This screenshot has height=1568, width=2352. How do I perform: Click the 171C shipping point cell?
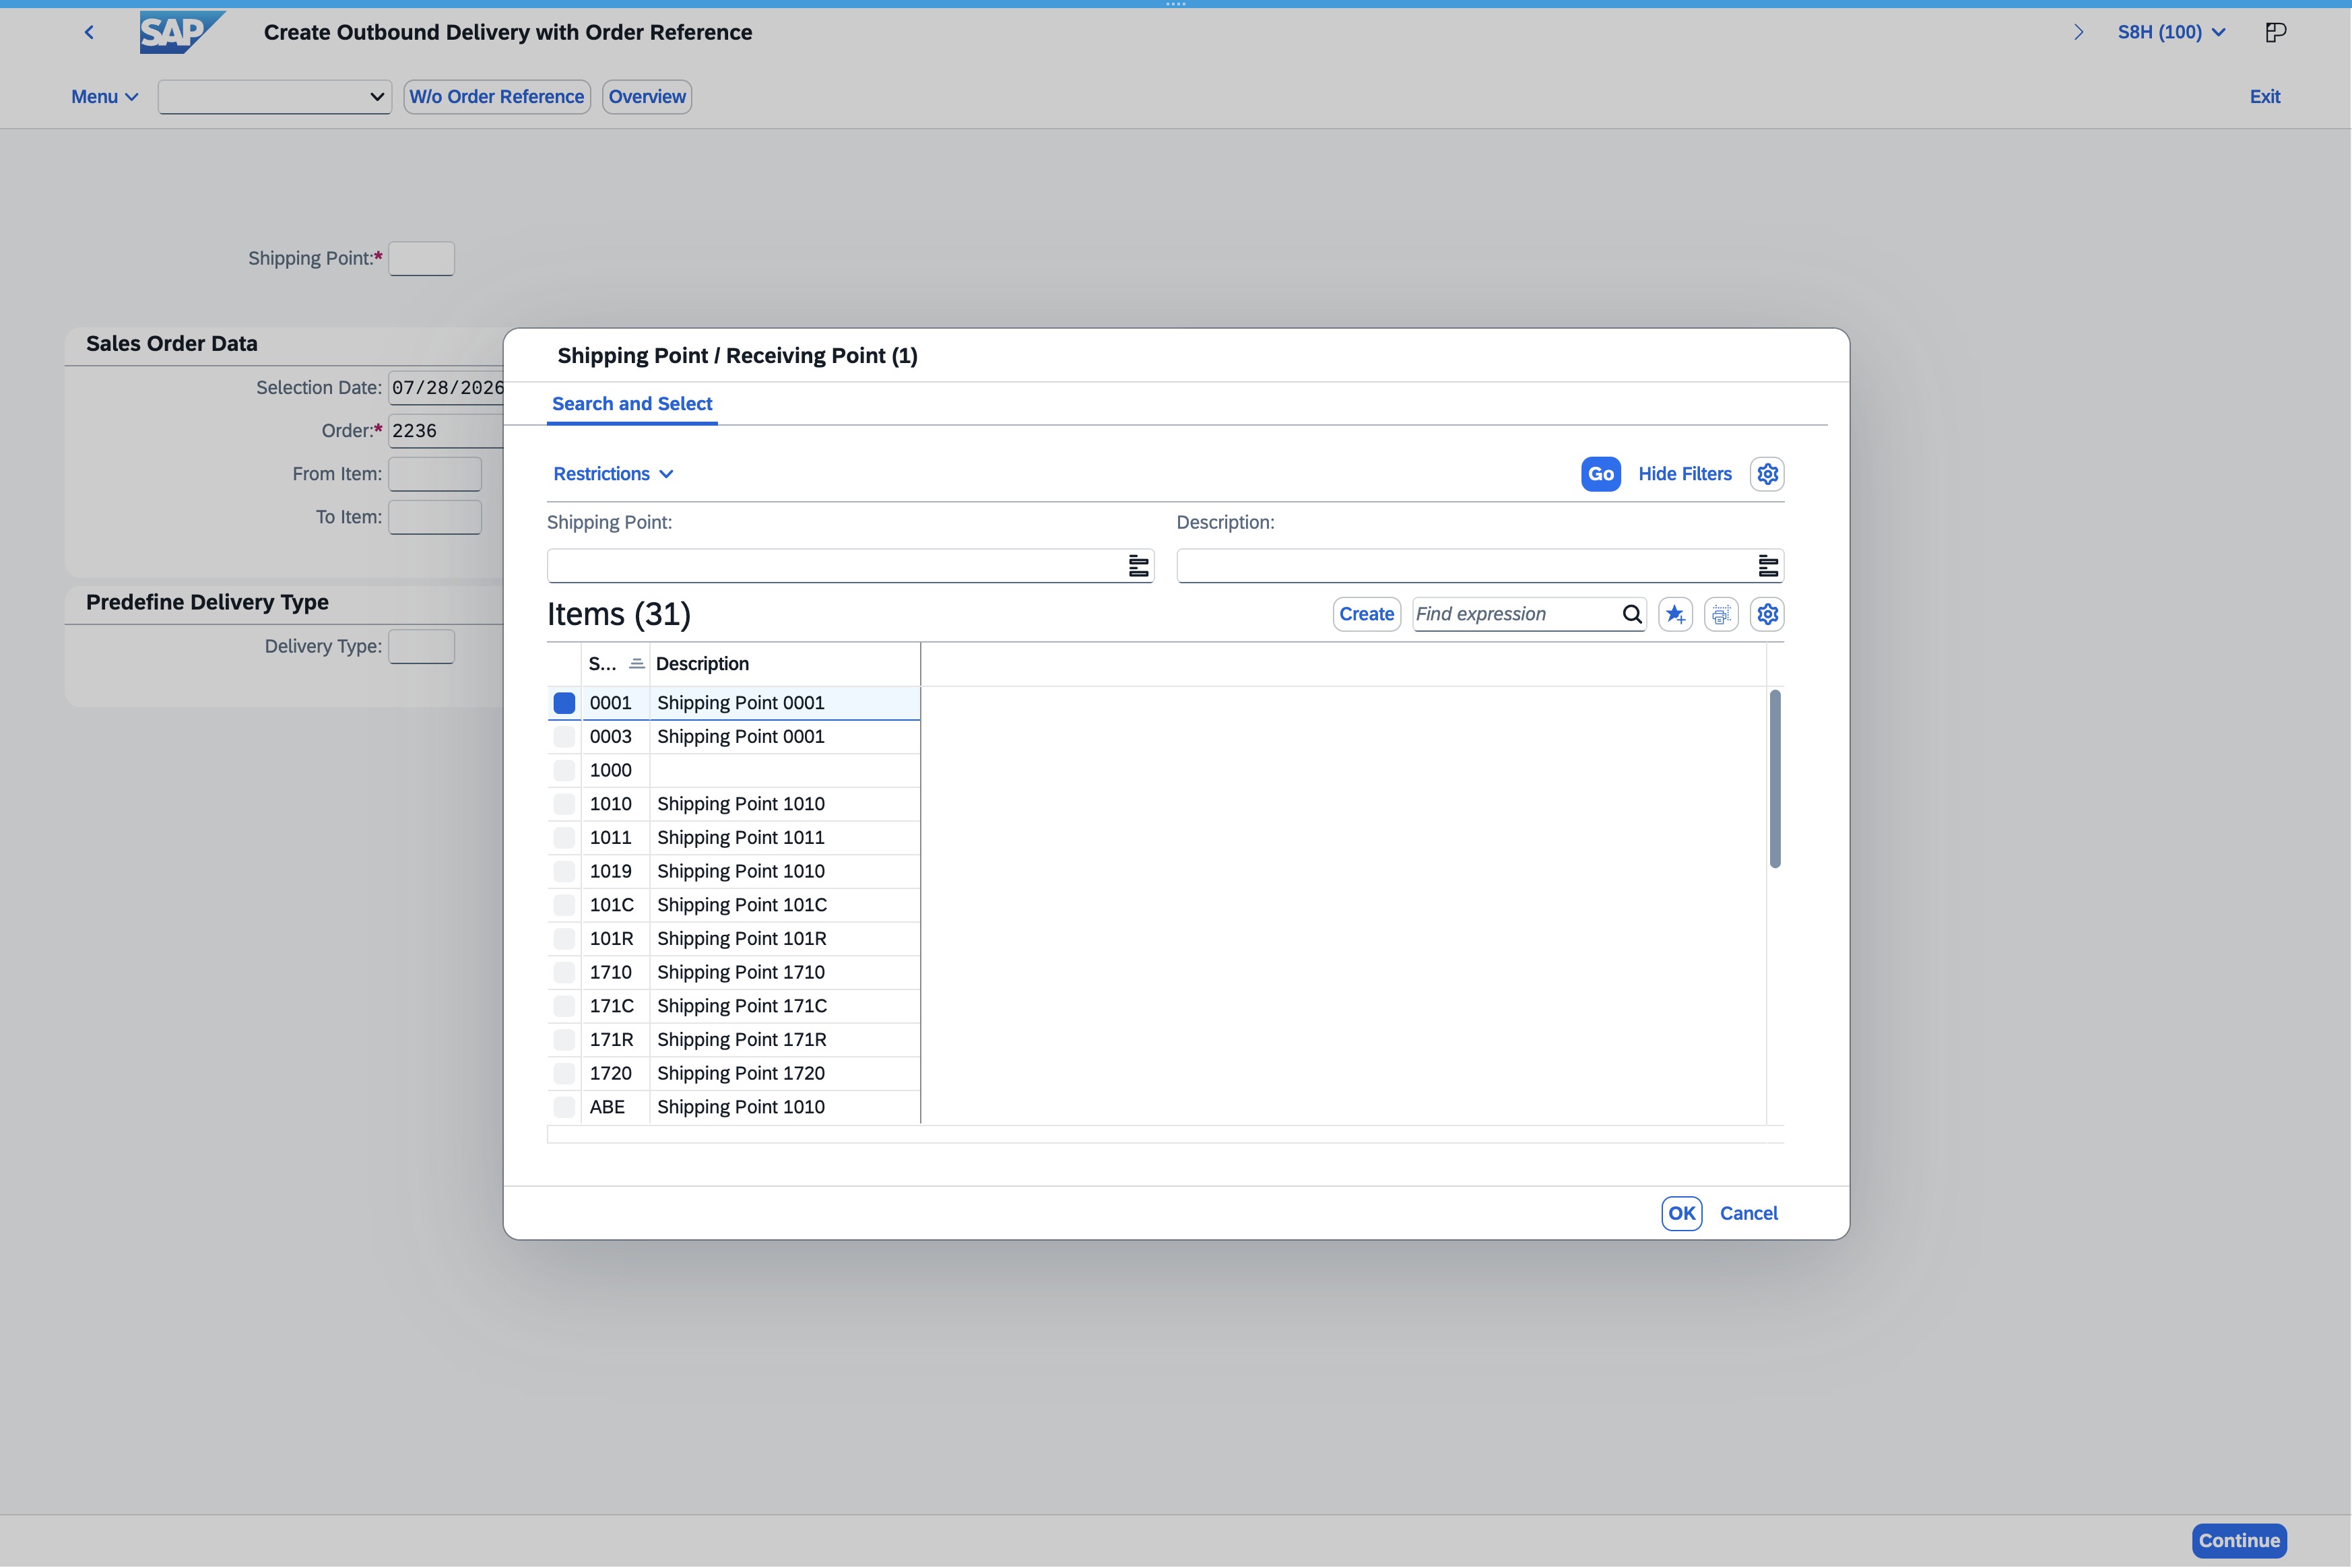[616, 1006]
